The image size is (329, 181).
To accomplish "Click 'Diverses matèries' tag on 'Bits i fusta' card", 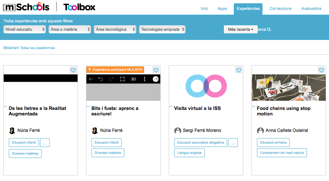I will pyautogui.click(x=108, y=153).
